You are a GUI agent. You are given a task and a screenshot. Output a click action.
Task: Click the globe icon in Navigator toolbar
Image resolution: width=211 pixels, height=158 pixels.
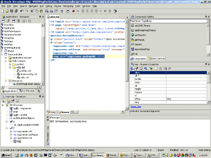coord(18,21)
